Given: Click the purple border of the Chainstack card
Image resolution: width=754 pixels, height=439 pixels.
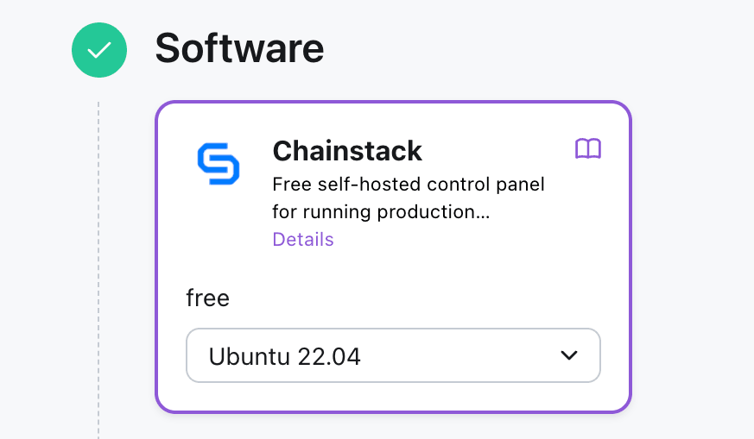Looking at the screenshot, I should [x=156, y=259].
